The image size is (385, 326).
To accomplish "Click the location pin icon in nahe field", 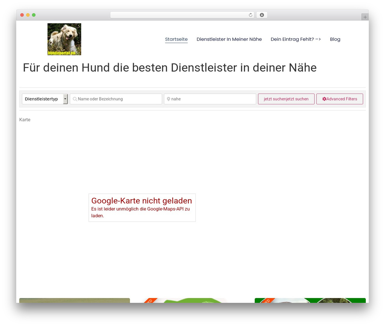I will [x=168, y=99].
